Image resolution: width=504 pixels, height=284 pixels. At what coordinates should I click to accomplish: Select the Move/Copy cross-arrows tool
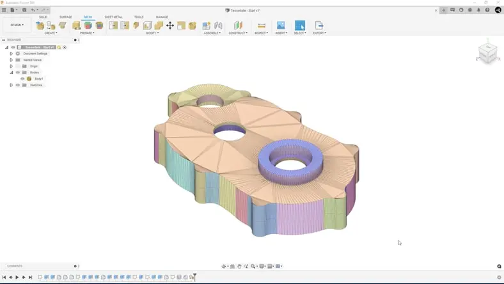[x=170, y=26]
